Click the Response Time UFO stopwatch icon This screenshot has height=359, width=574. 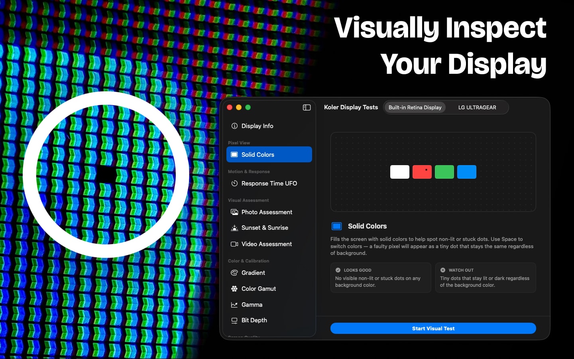[x=234, y=183]
